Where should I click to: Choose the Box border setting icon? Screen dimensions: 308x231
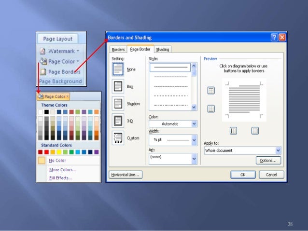pyautogui.click(x=118, y=86)
